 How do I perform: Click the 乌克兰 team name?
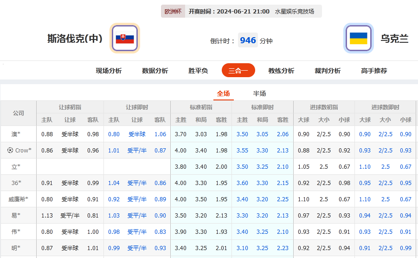394,39
